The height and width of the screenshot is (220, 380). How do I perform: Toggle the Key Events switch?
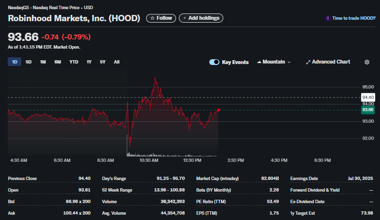214,62
